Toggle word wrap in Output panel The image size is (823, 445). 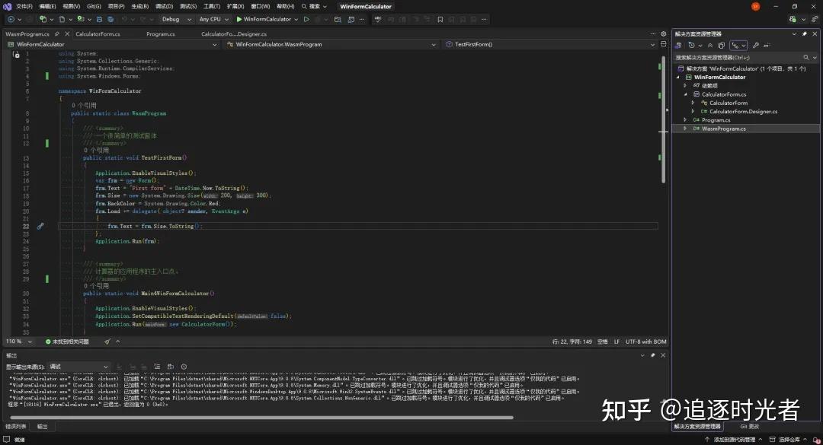[x=170, y=367]
